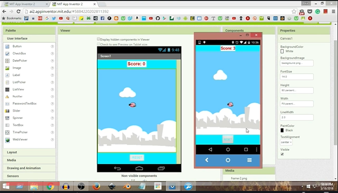
Task: Tap Home circle in emulator black navbar
Action: tap(228, 150)
